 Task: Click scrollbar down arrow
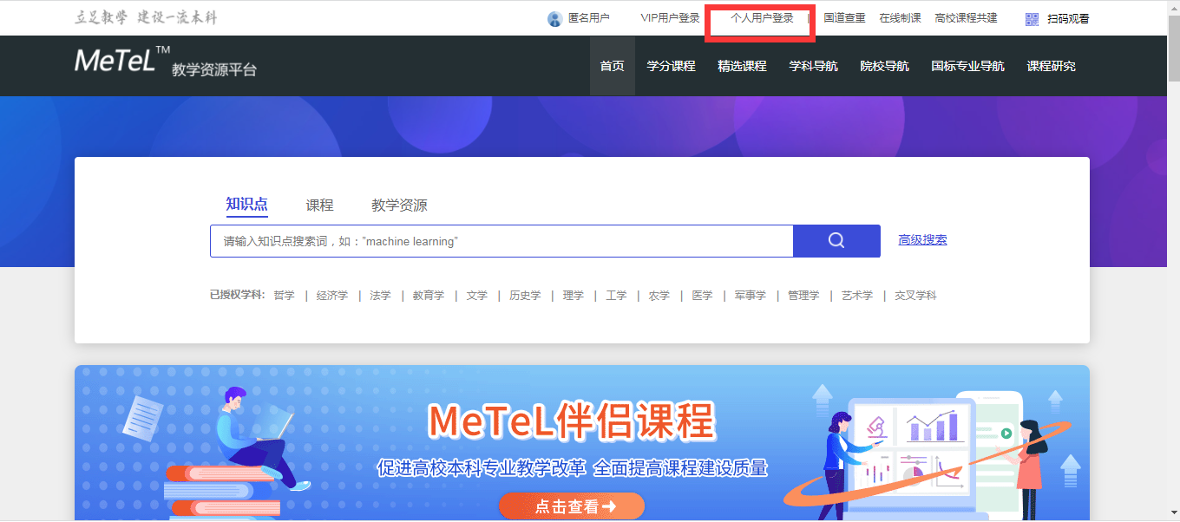coord(1172,515)
